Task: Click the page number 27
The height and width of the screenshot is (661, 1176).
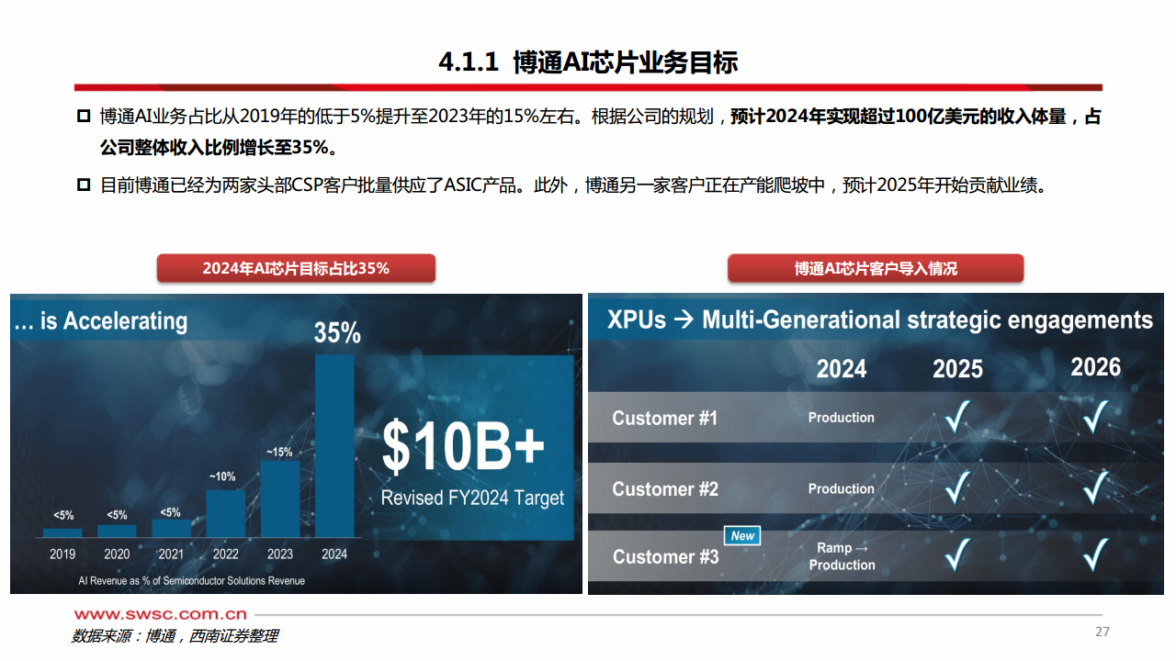Action: pyautogui.click(x=1102, y=632)
